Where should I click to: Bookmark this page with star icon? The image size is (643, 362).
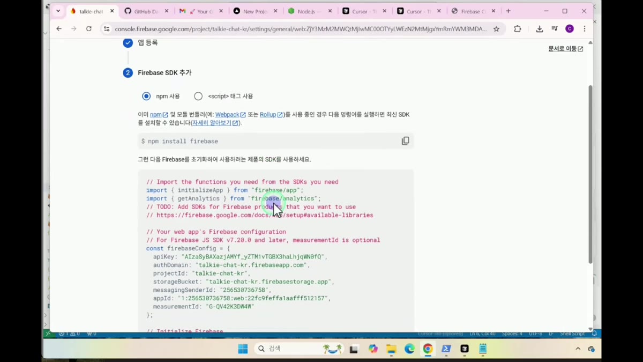coord(496,29)
